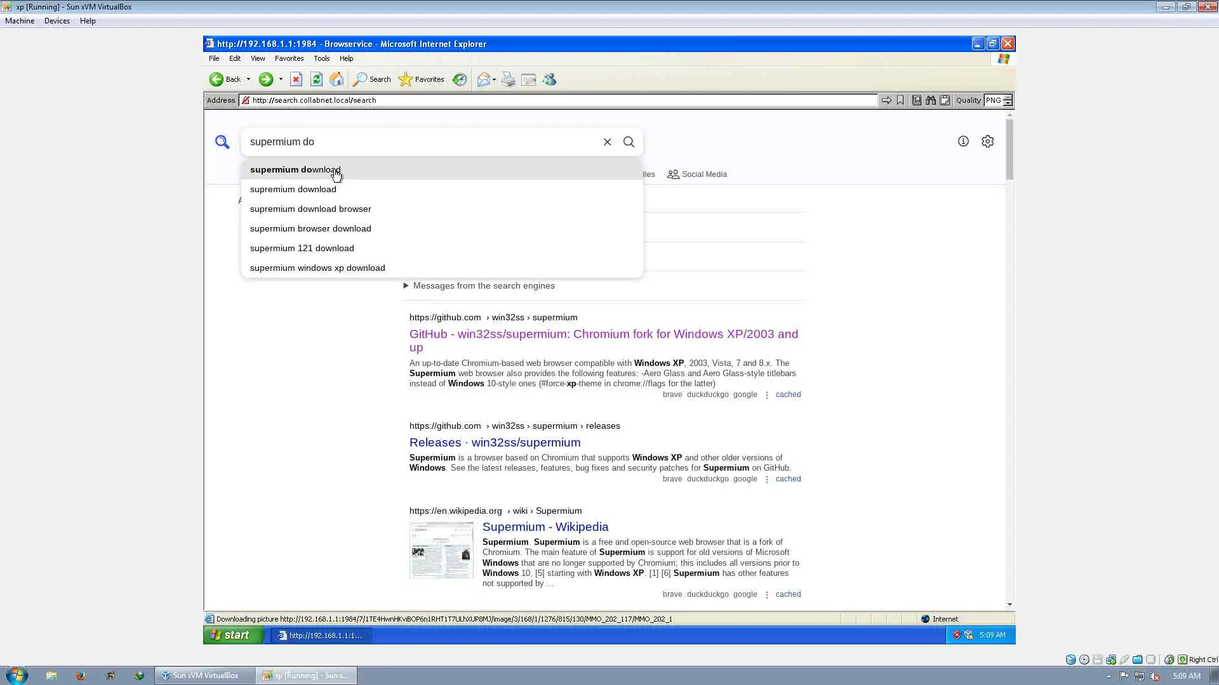The width and height of the screenshot is (1219, 685).
Task: Click the IE Refresh icon
Action: click(x=316, y=79)
